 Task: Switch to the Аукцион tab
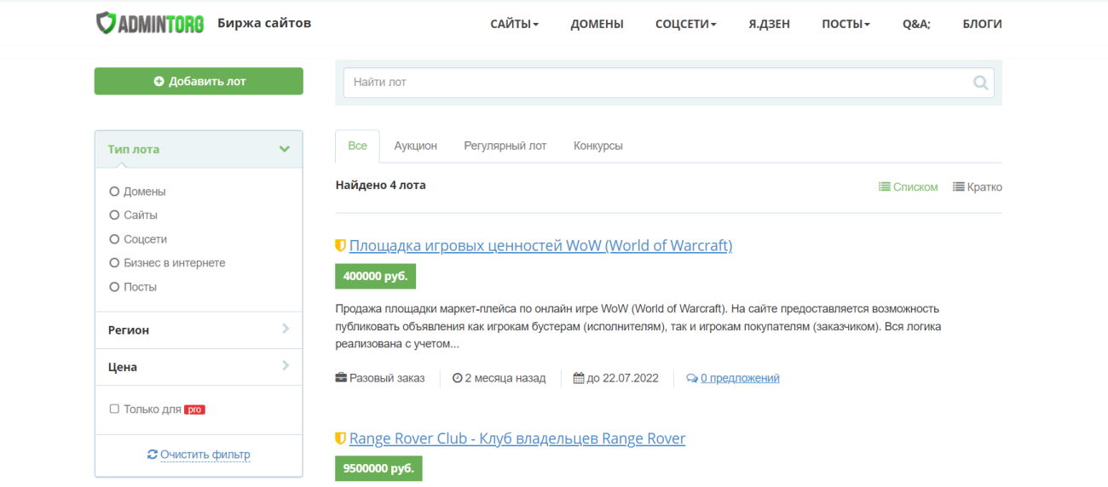tap(415, 146)
